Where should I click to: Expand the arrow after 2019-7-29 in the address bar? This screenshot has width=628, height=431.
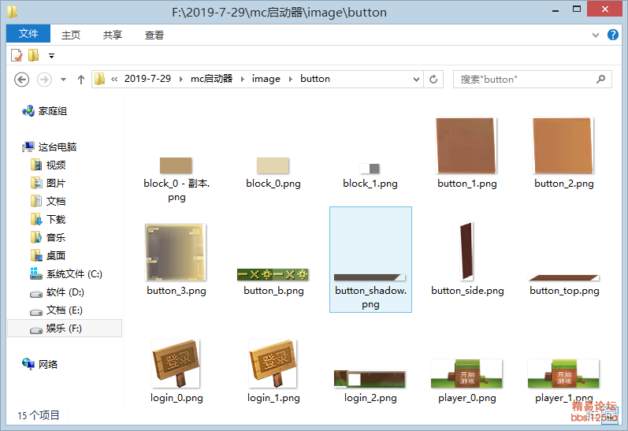(181, 79)
